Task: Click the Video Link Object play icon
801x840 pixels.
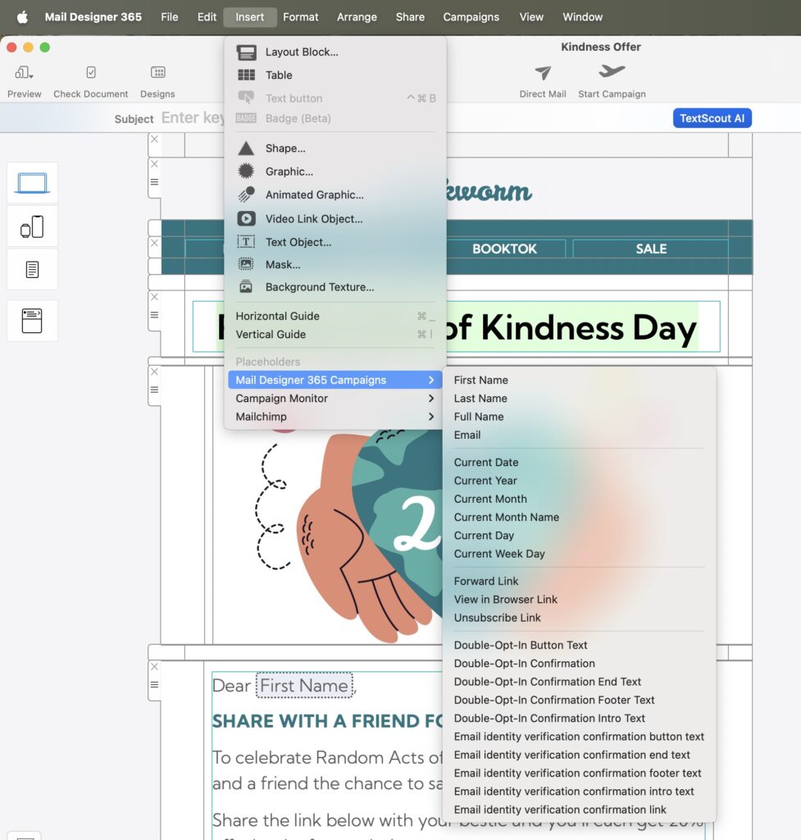Action: pyautogui.click(x=246, y=218)
